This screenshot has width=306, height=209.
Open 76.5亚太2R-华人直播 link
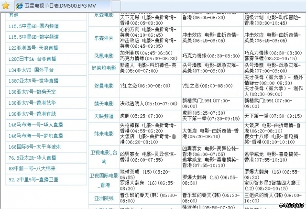pos(32,158)
